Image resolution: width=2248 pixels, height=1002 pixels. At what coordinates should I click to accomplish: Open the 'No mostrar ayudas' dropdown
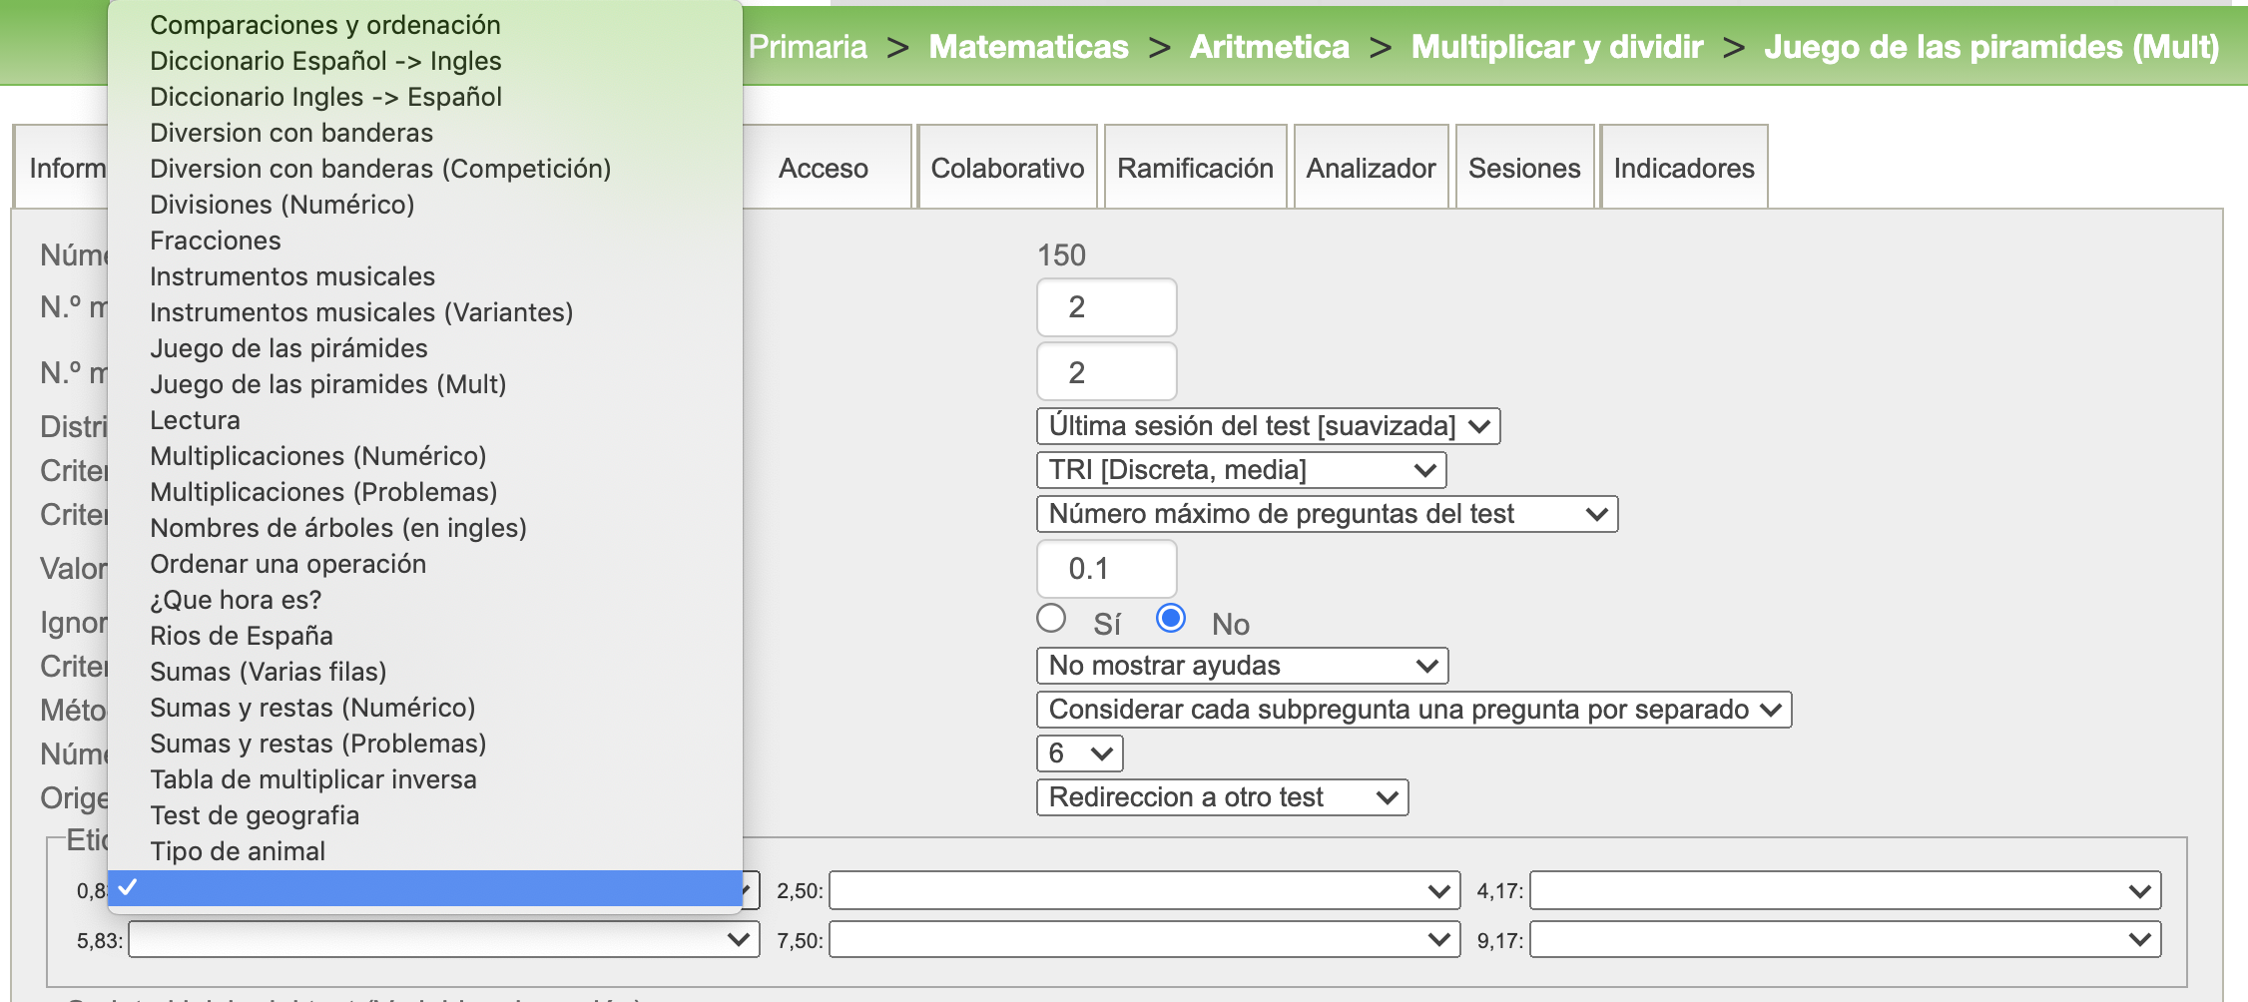point(1241,666)
